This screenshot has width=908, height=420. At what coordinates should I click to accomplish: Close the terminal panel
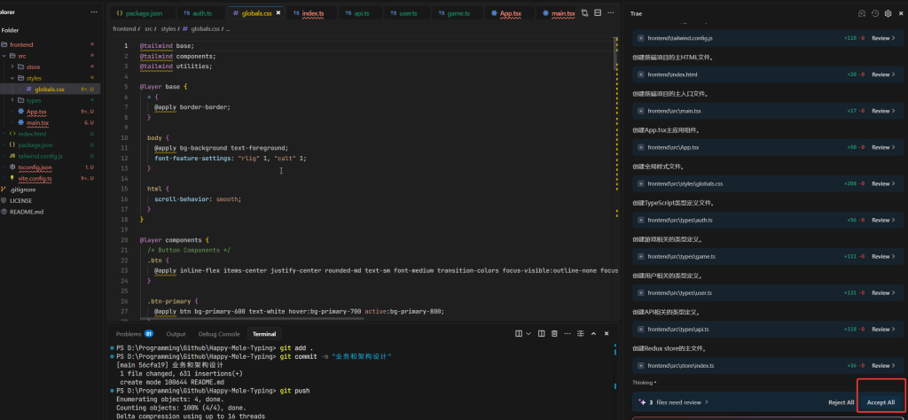(607, 334)
